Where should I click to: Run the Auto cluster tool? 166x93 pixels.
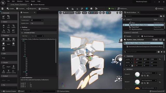(3, 67)
